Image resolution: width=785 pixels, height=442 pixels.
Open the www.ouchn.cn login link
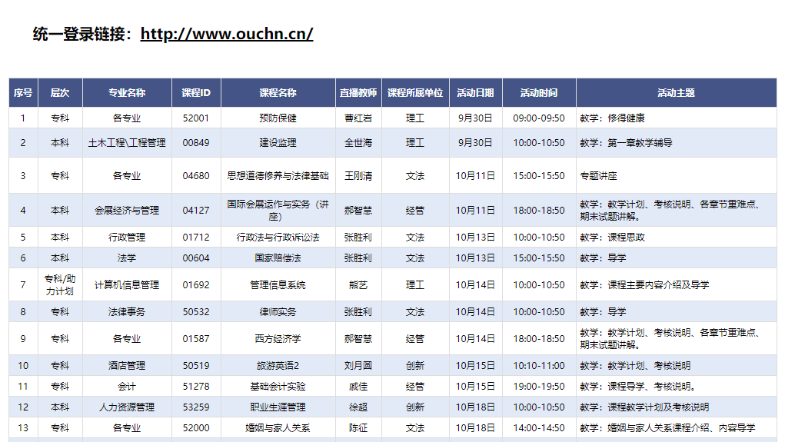pos(226,34)
